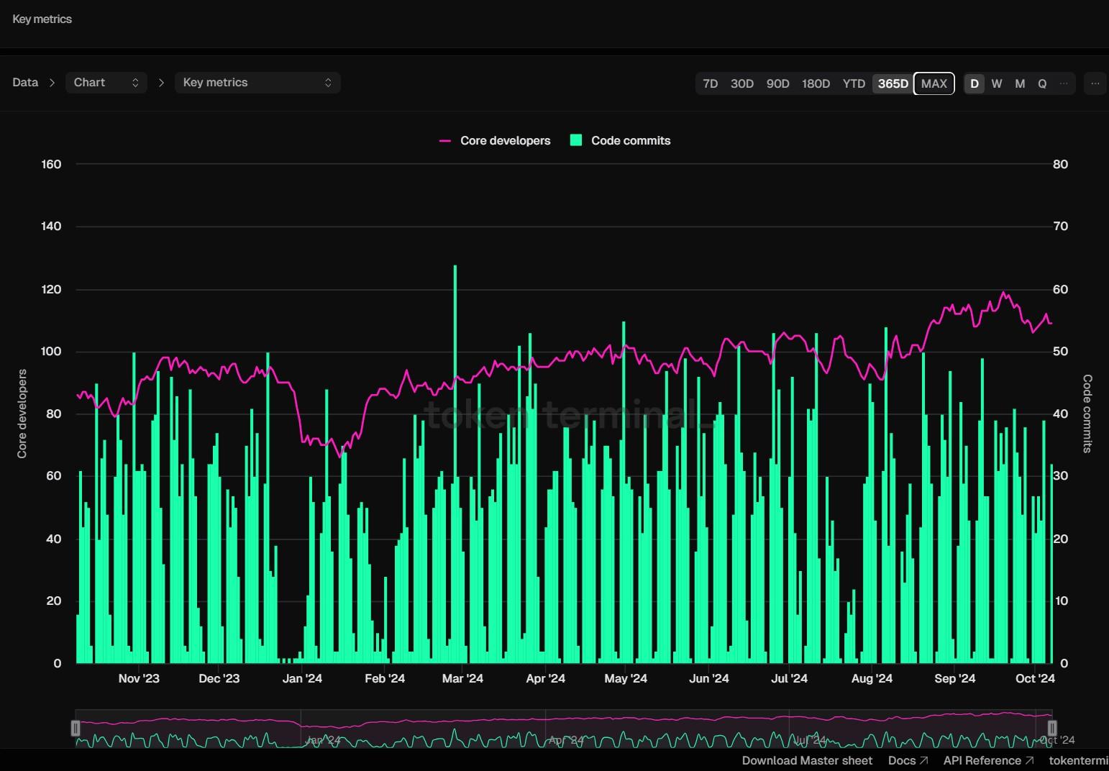Screen dimensions: 1109x771
Task: Select the 7D time range
Action: pos(710,83)
